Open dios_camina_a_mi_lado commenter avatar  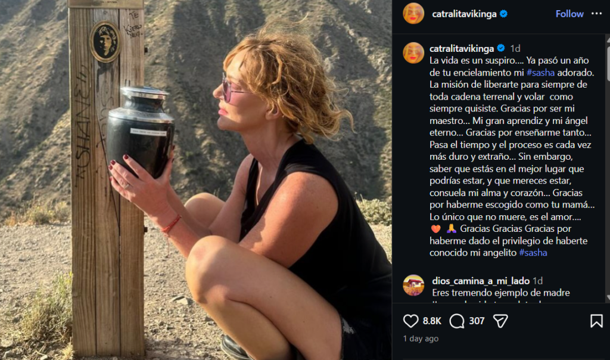tap(413, 285)
